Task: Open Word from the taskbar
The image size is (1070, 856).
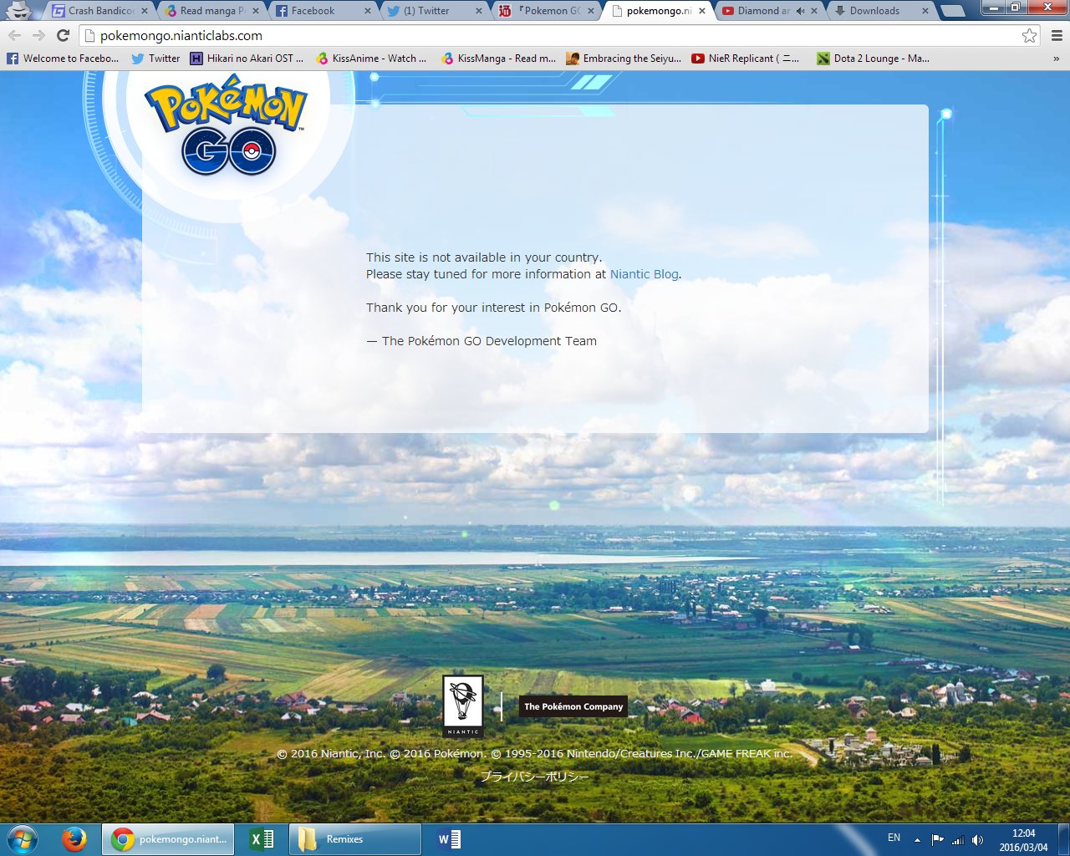Action: 449,839
